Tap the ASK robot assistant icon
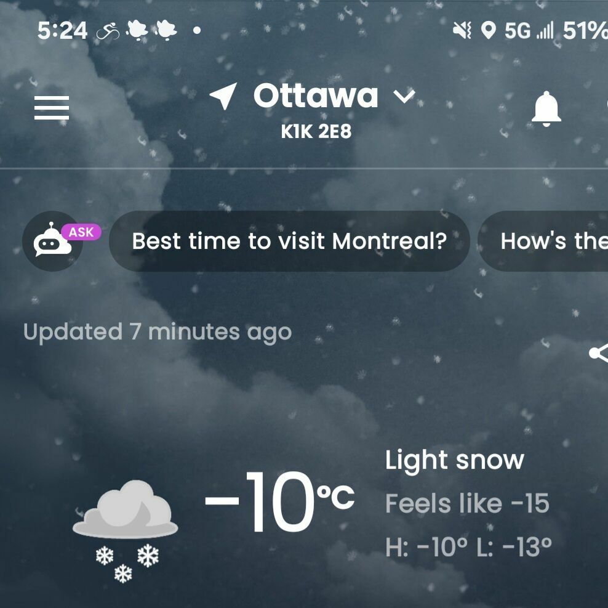Image resolution: width=608 pixels, height=608 pixels. [54, 241]
